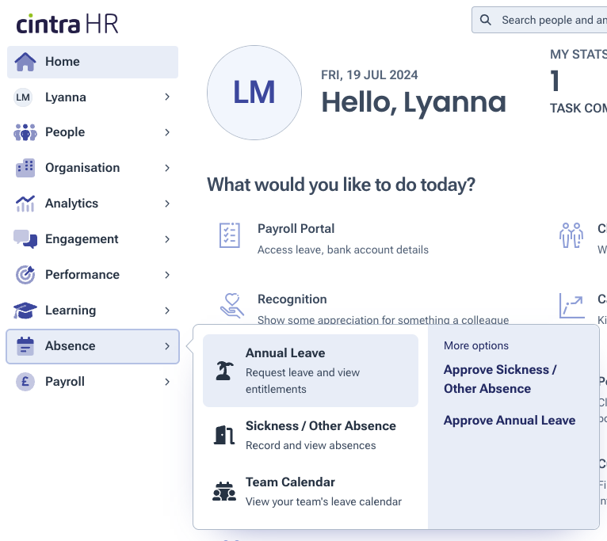Expand the People section arrow

167,132
